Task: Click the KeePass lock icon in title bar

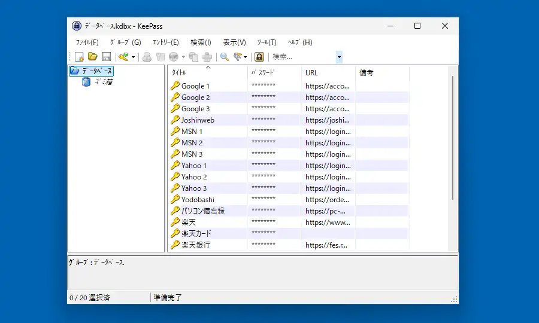Action: 76,26
